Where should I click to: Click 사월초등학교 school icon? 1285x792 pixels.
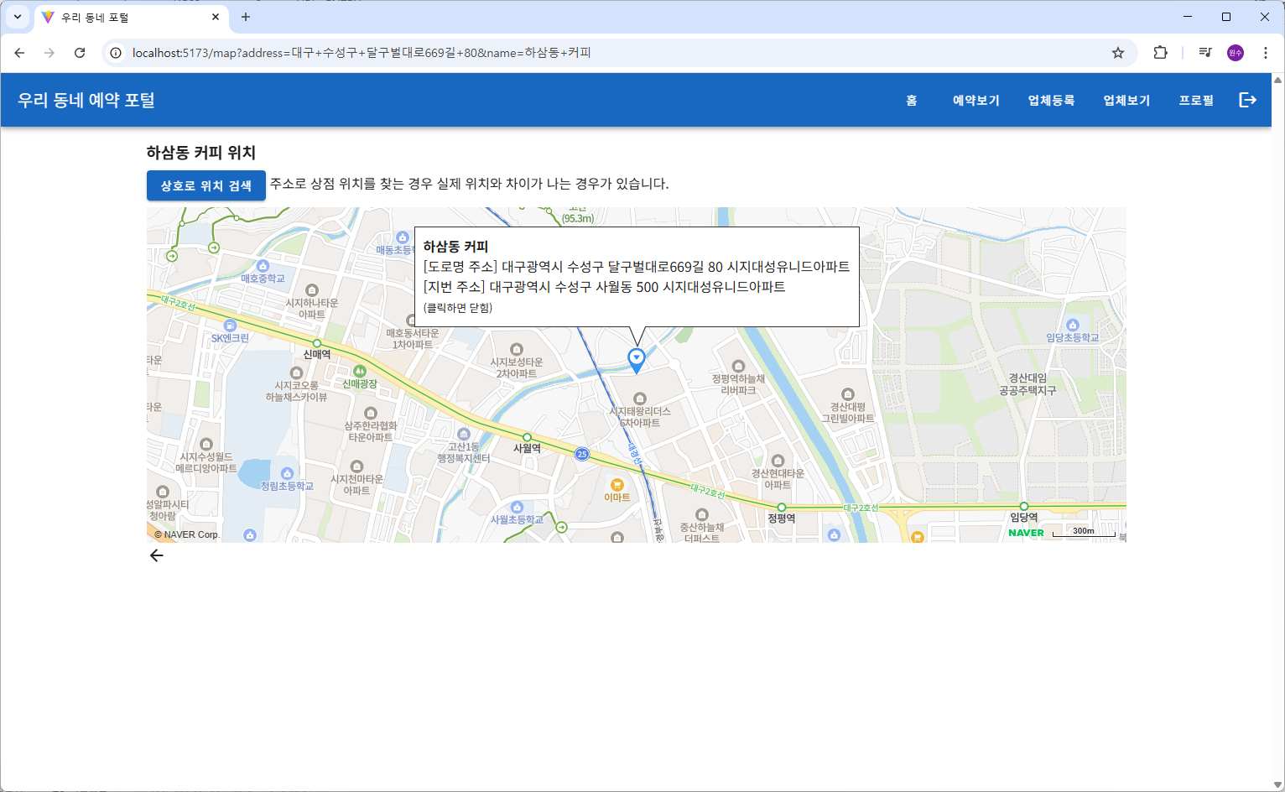518,508
